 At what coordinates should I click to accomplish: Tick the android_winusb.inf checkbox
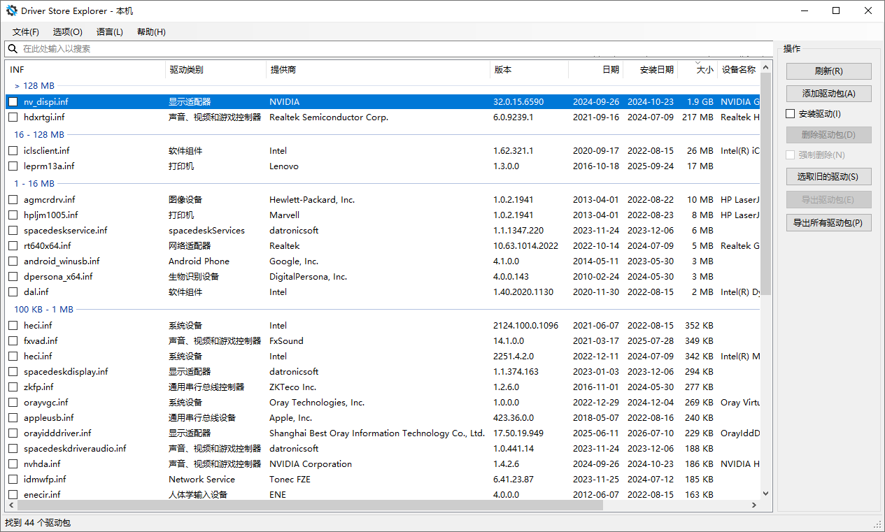(x=13, y=261)
